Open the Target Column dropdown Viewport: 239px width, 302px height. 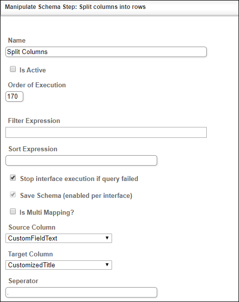[x=59, y=265]
